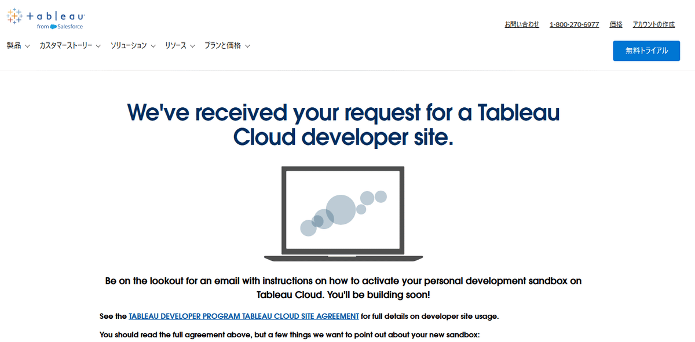The width and height of the screenshot is (695, 342).
Task: Open the ソリューション dropdown
Action: click(129, 45)
